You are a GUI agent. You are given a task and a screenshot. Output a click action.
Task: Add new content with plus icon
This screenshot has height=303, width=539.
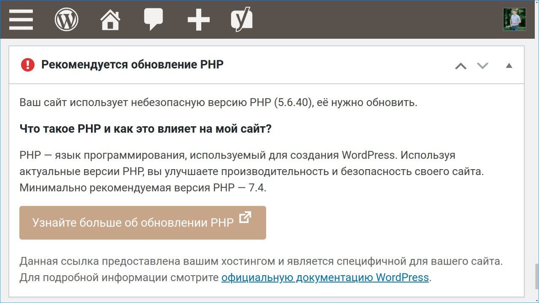(198, 19)
